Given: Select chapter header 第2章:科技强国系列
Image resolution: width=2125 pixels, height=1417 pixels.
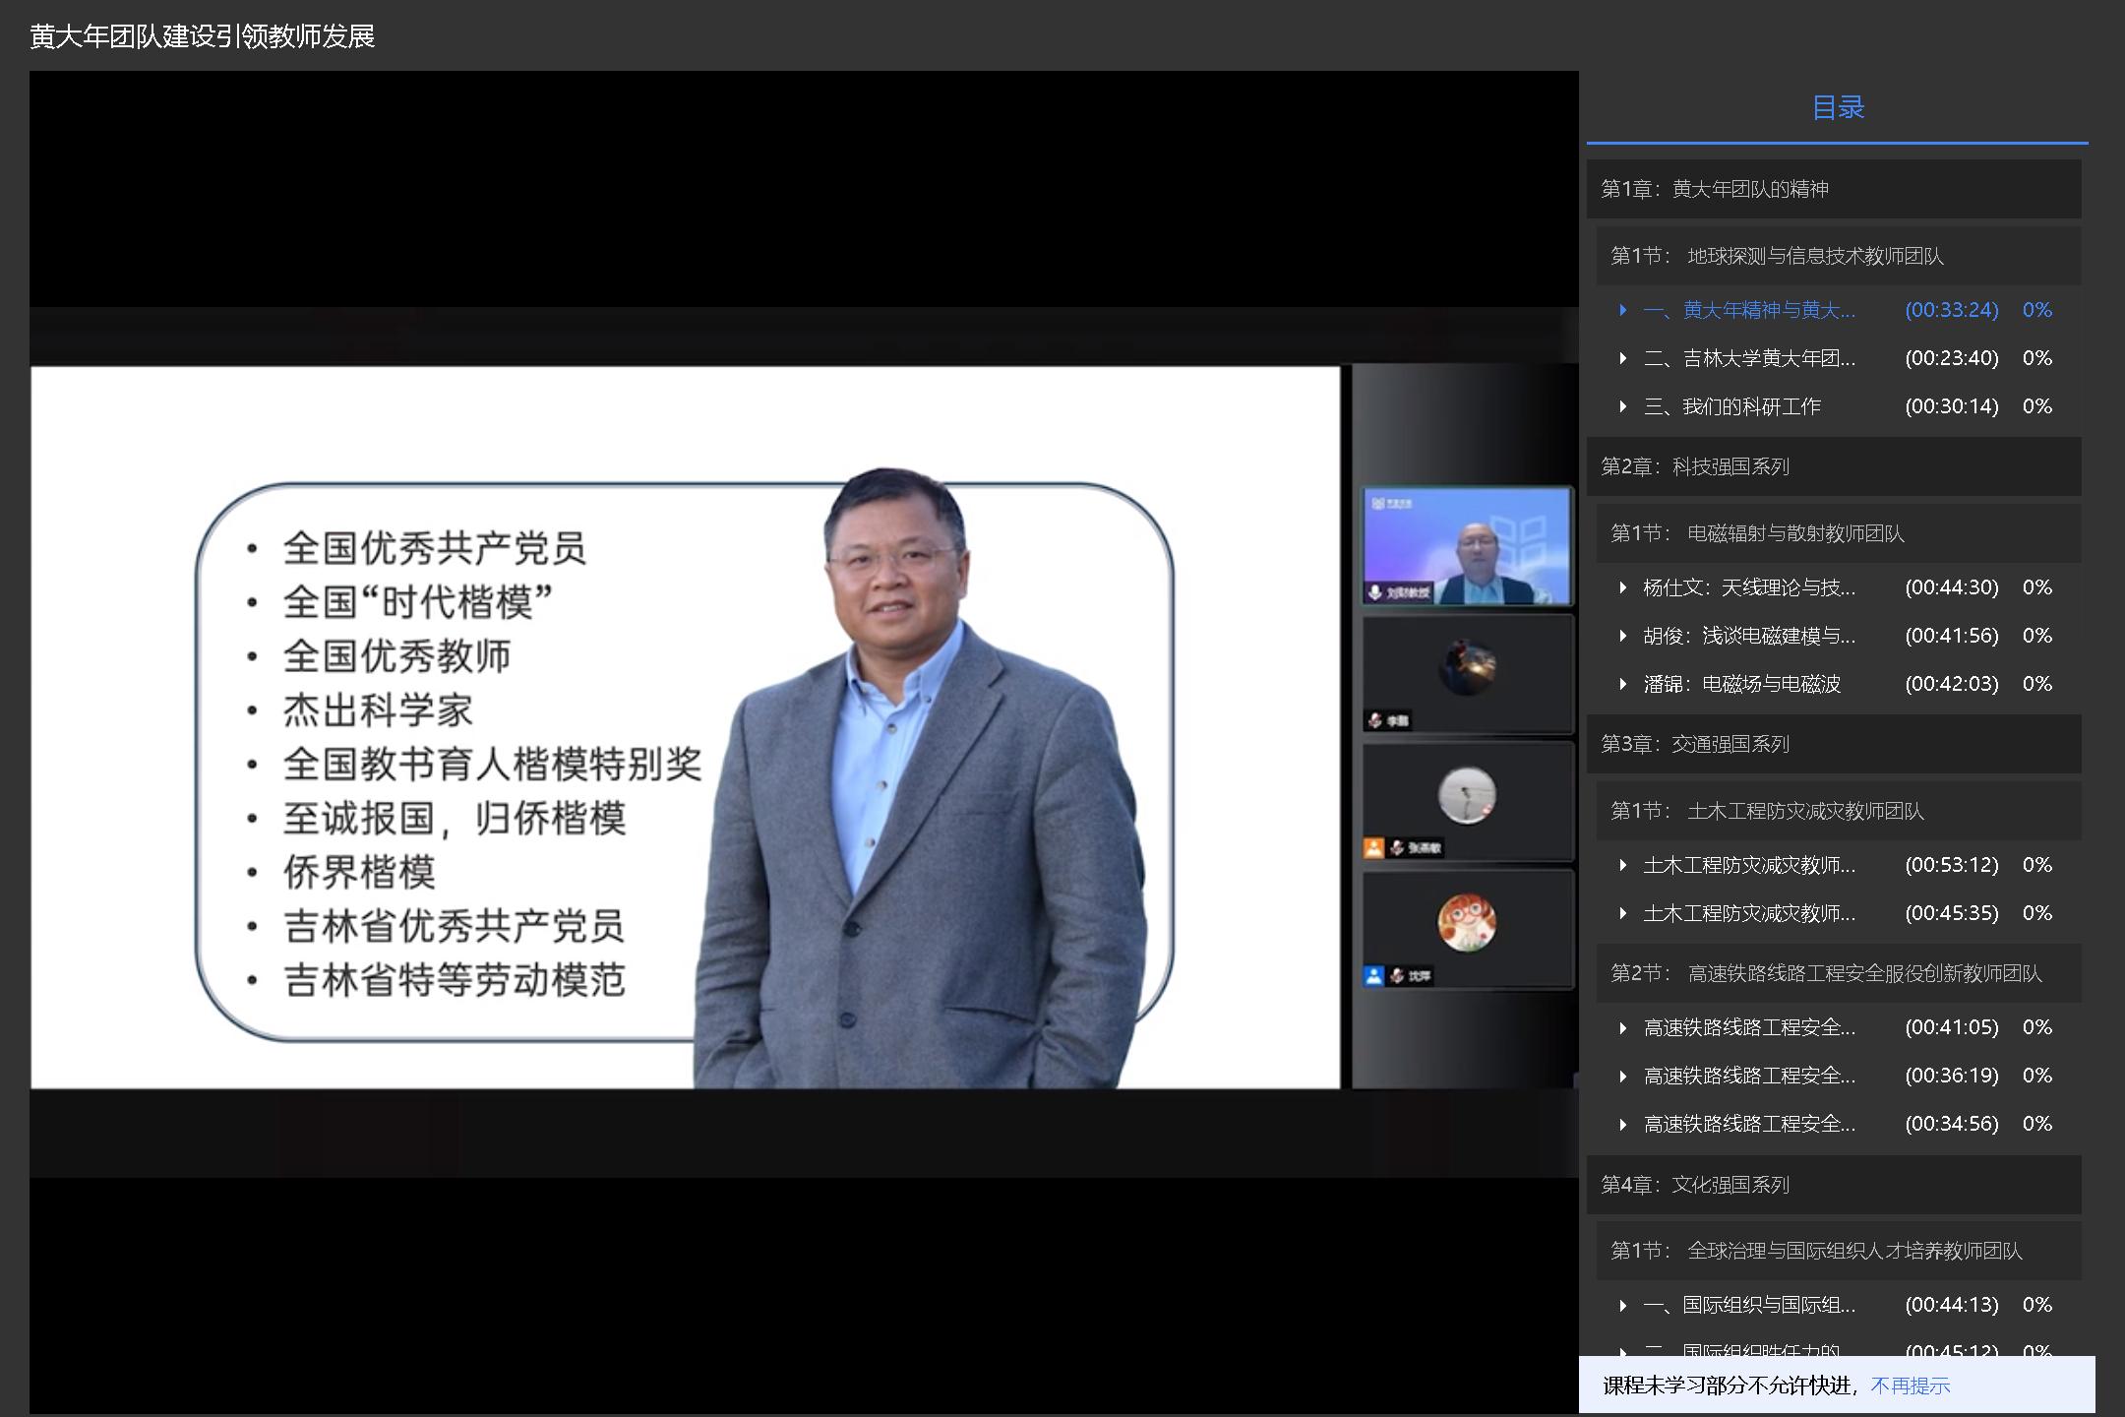Looking at the screenshot, I should pyautogui.click(x=1834, y=466).
